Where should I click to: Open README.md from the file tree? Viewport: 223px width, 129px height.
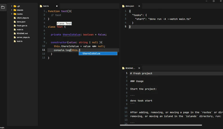click(x=22, y=33)
